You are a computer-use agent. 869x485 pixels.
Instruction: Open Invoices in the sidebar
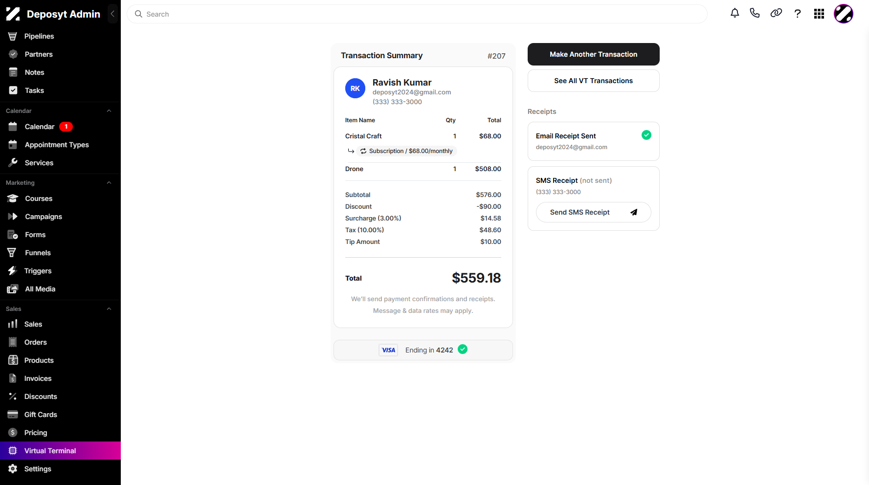(x=60, y=378)
